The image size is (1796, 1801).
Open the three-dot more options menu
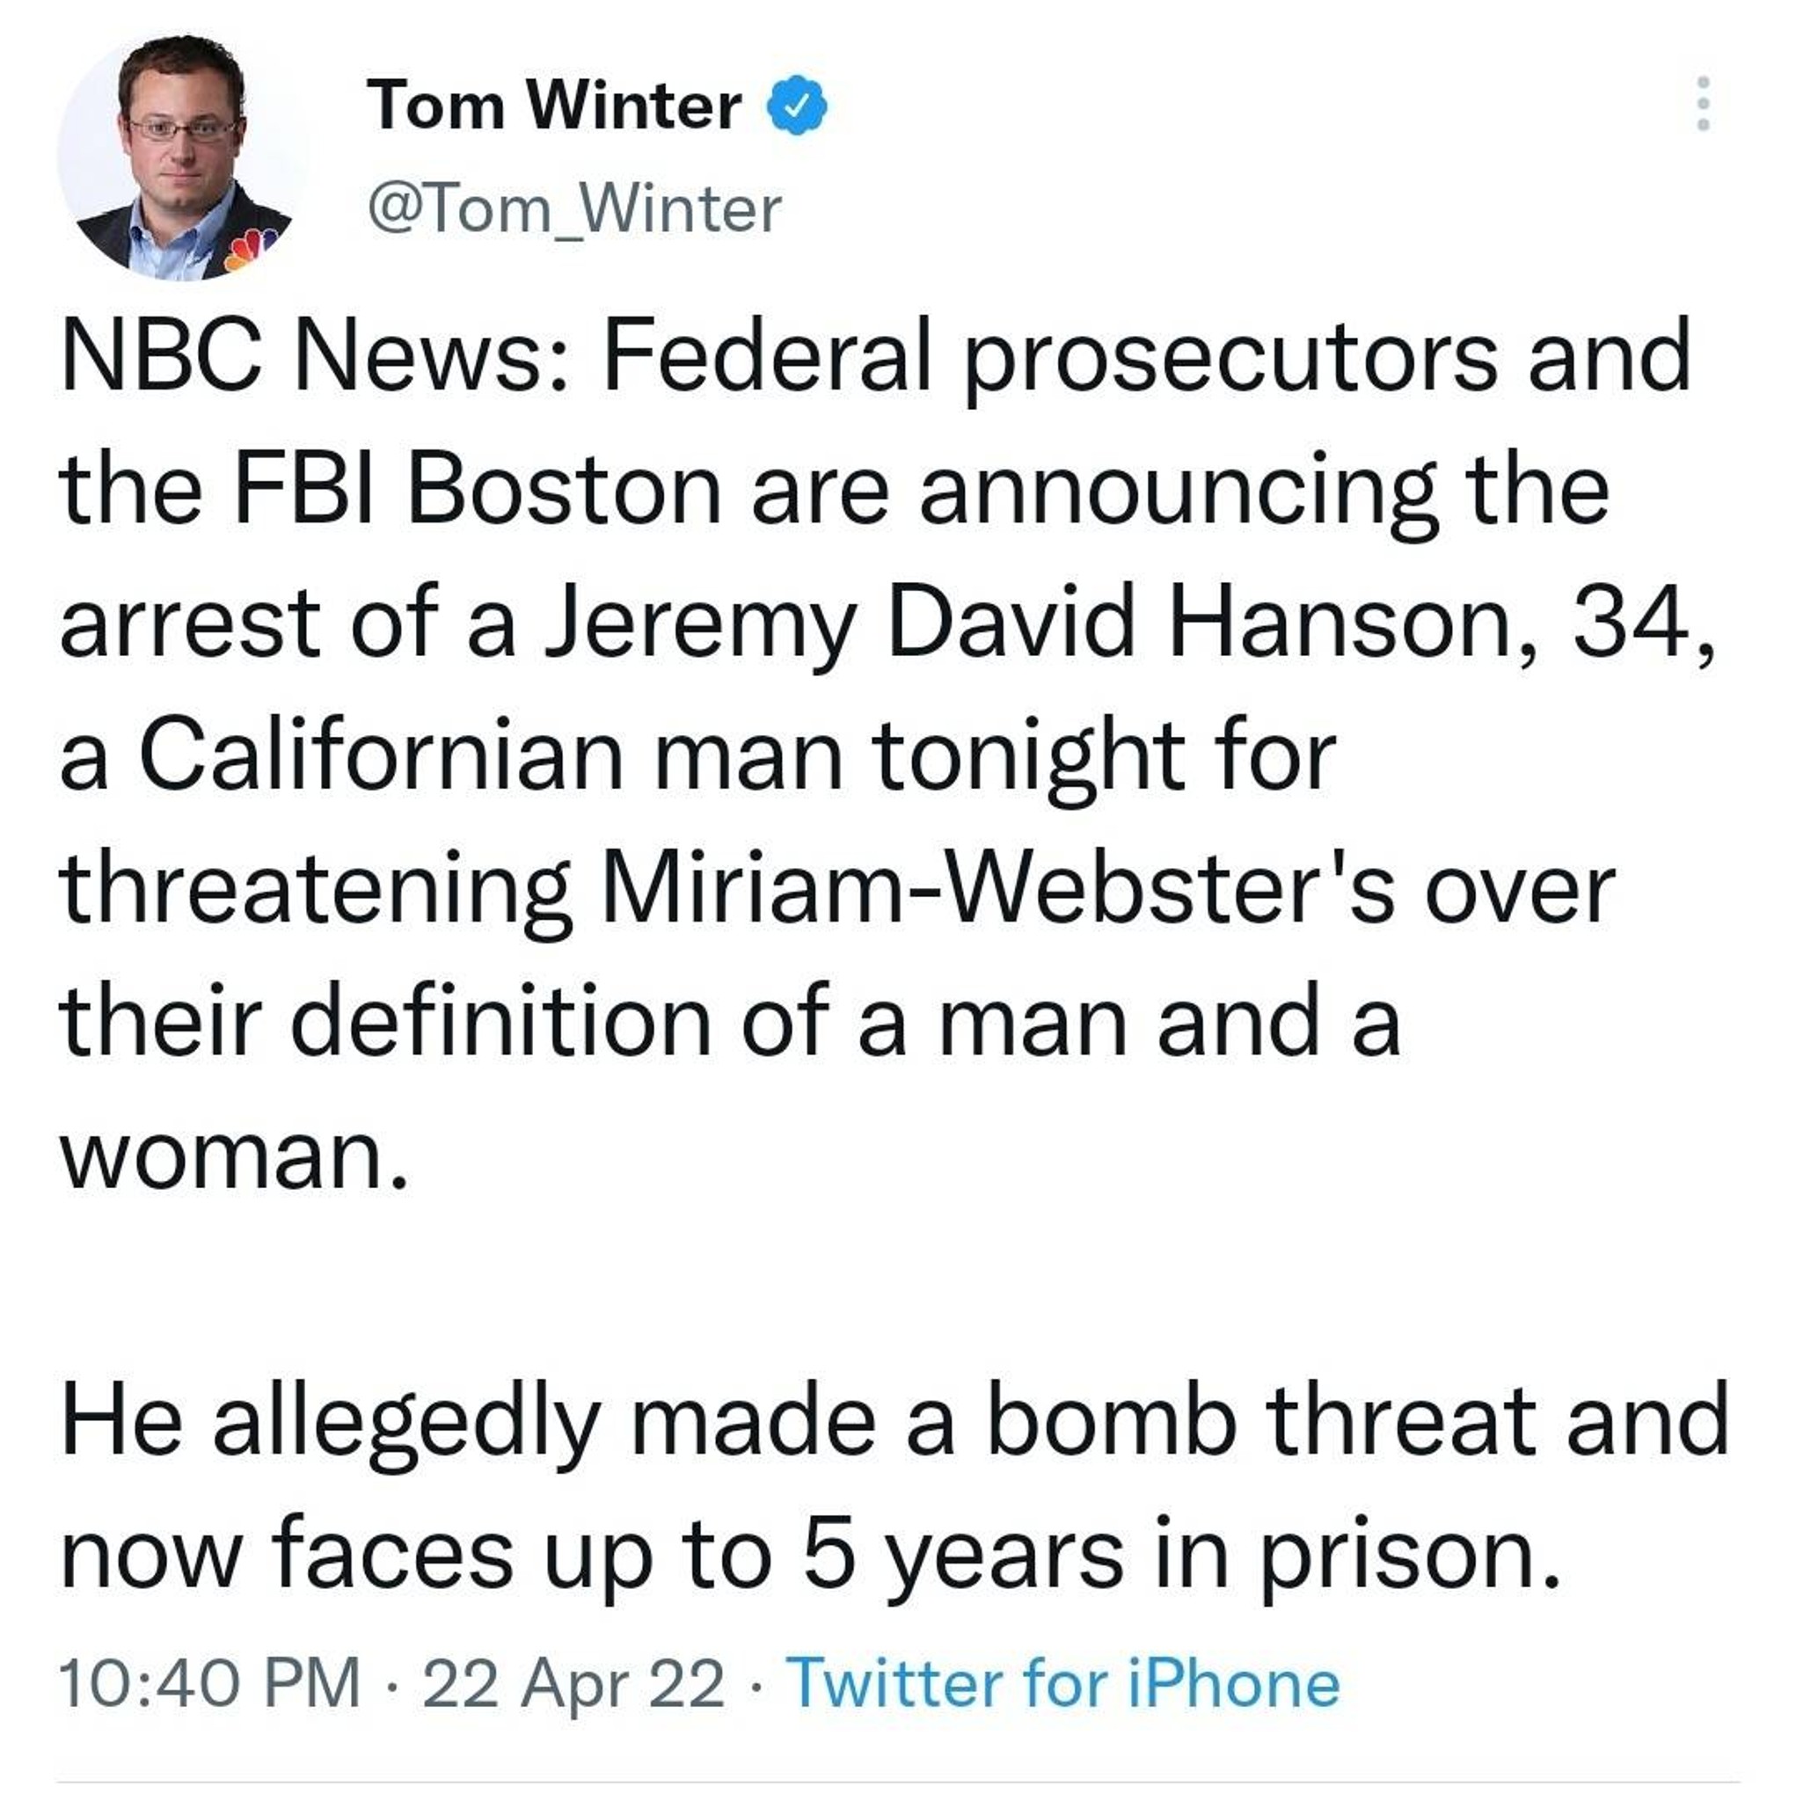[1703, 104]
